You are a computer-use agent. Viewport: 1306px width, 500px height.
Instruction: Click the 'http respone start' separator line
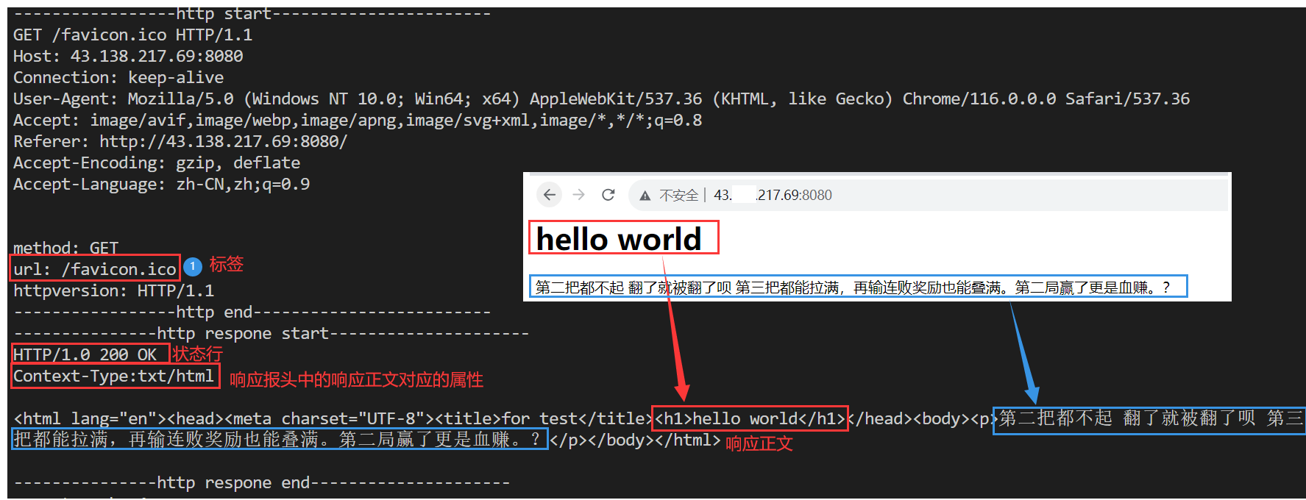click(270, 333)
